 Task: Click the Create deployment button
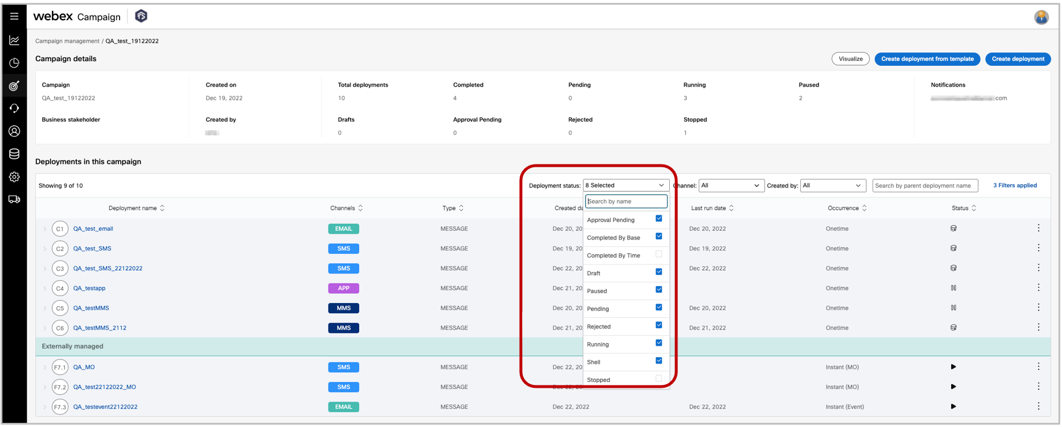[1018, 59]
